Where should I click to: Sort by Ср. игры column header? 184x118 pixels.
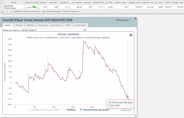(159, 2)
